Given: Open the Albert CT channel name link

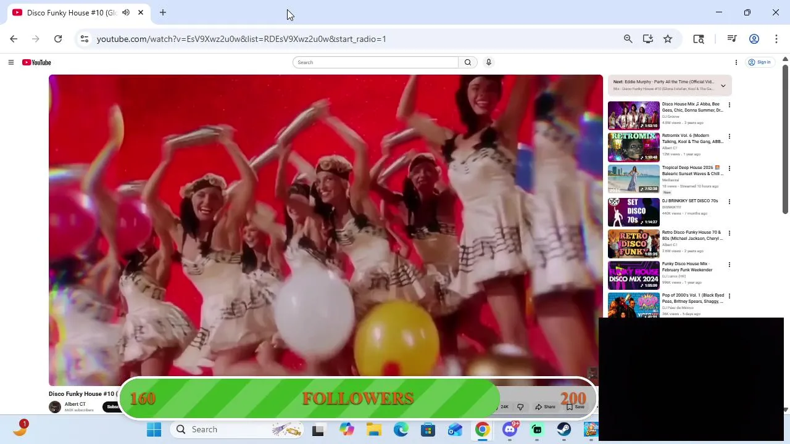Looking at the screenshot, I should 75,405.
